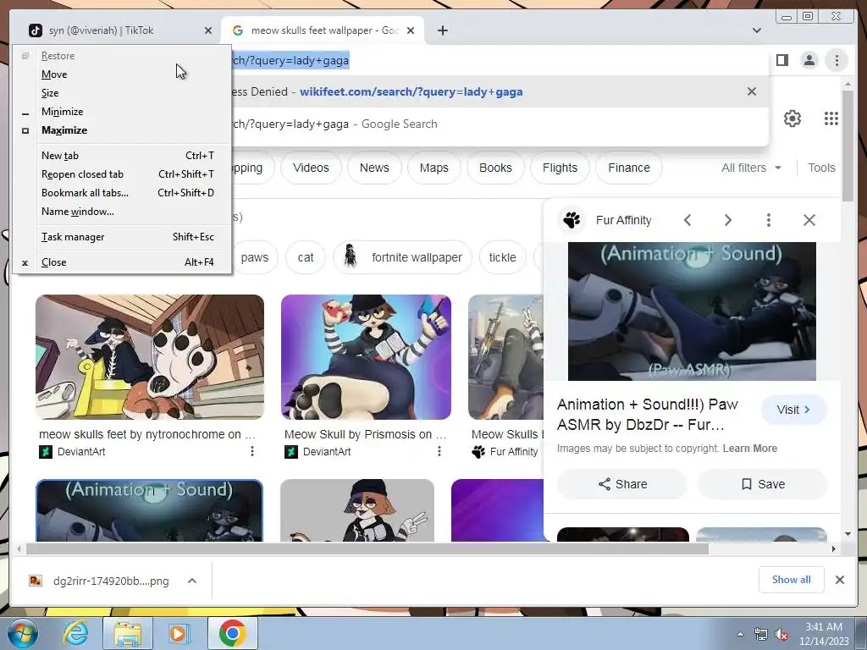
Task: Choose Close Alt+F4 menu entry
Action: click(x=122, y=262)
